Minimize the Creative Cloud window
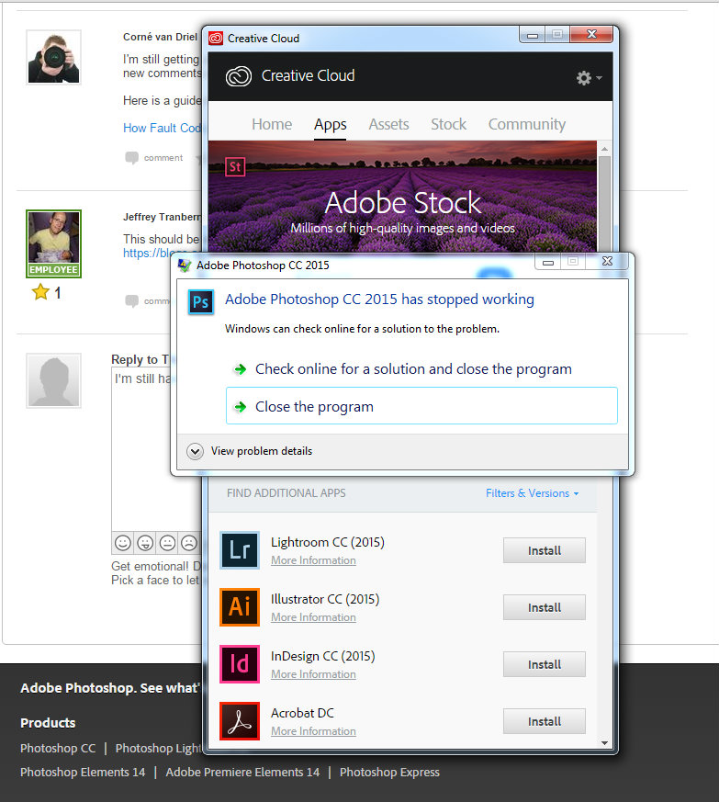The width and height of the screenshot is (719, 802). pos(533,35)
